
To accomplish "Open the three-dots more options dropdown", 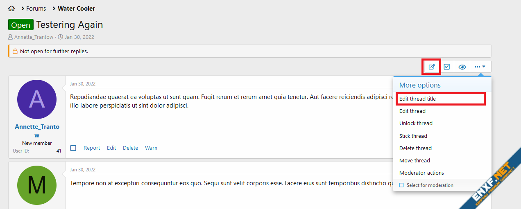I will 480,67.
